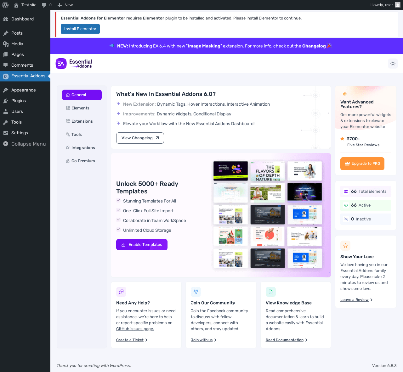Follow the Create a Ticket link
This screenshot has width=403, height=372.
coord(132,340)
